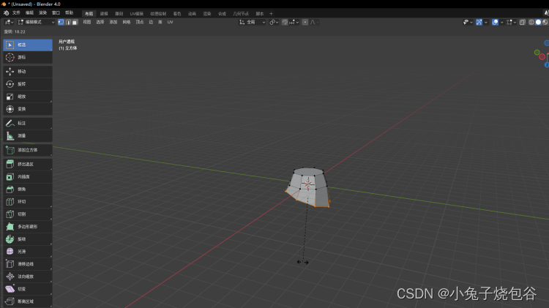Choose the 光滑 (Smooth) tool
549x308 pixels.
point(28,252)
